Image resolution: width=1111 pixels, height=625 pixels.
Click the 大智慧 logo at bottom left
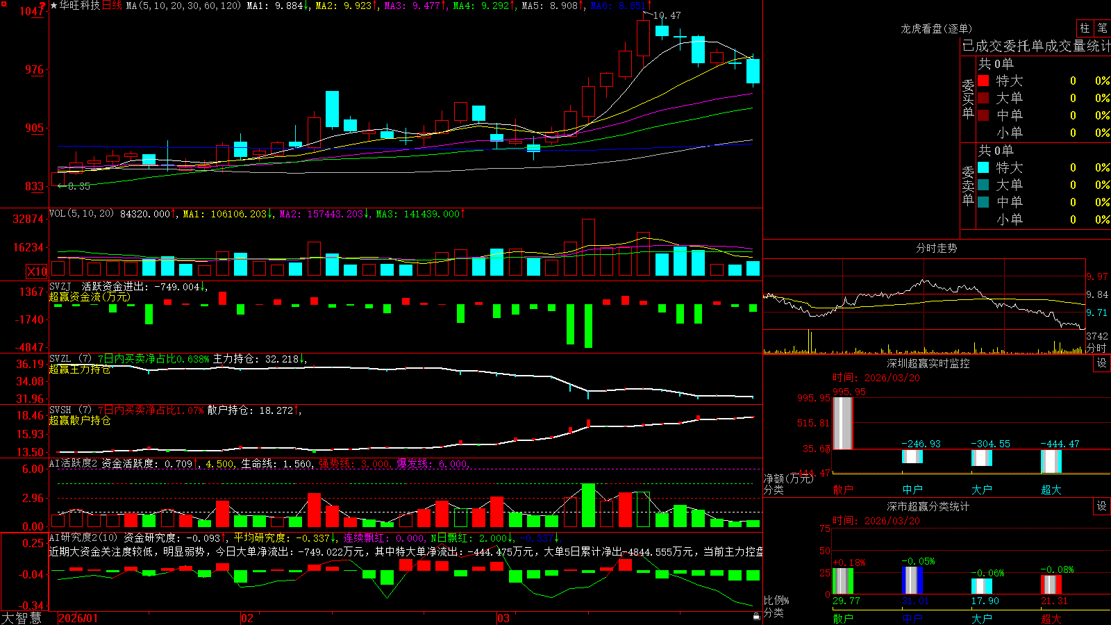click(22, 618)
